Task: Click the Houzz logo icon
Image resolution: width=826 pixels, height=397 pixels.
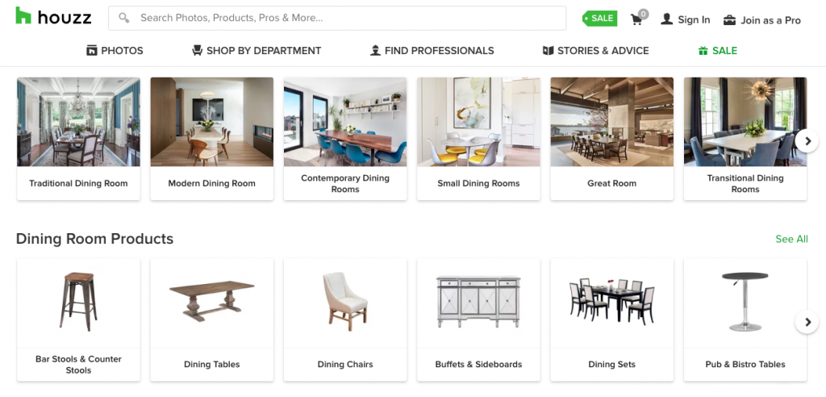Action: point(23,16)
